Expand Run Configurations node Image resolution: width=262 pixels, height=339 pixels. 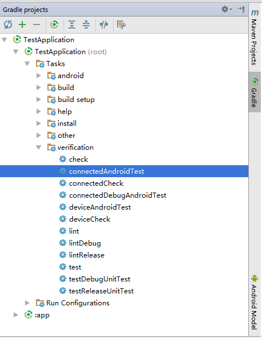click(27, 303)
